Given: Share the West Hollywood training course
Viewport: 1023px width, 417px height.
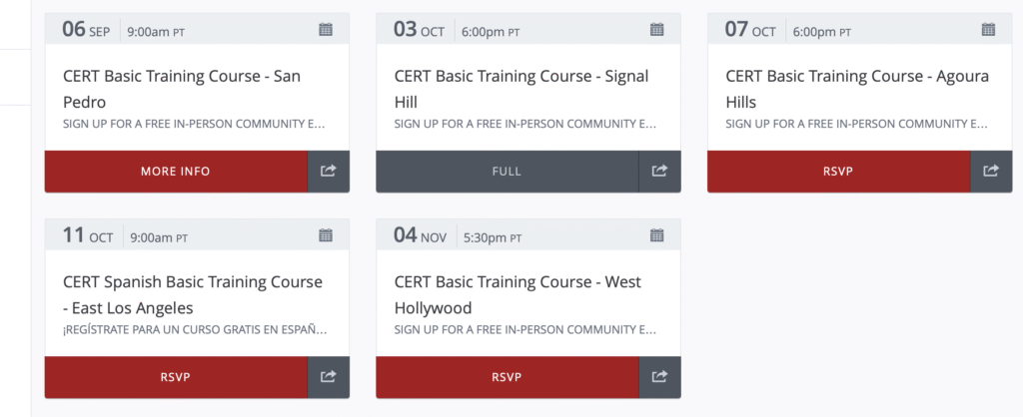Looking at the screenshot, I should [x=659, y=377].
